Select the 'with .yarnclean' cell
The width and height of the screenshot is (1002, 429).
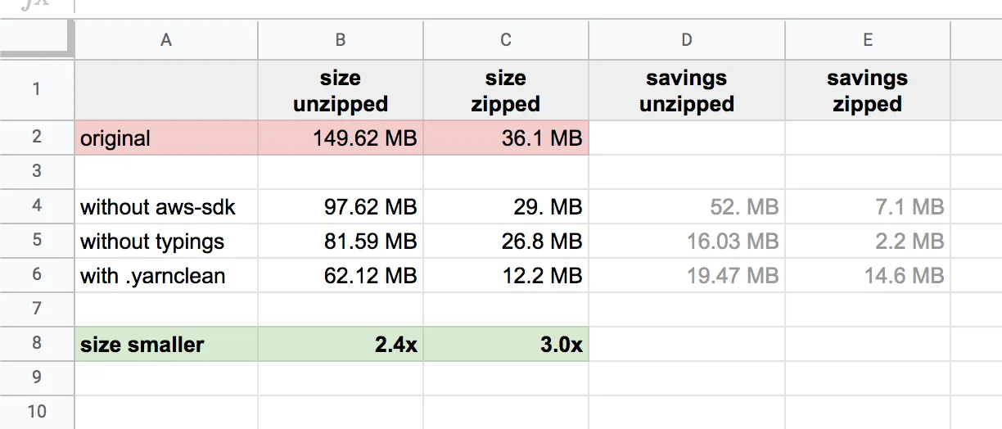click(x=166, y=276)
